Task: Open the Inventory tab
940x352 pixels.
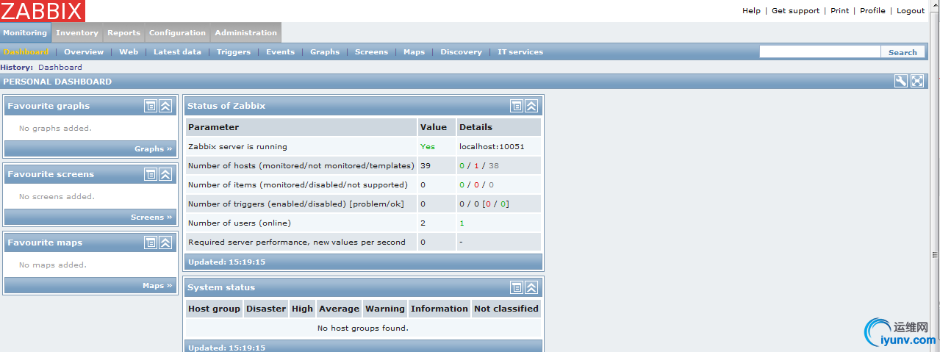Action: point(77,32)
